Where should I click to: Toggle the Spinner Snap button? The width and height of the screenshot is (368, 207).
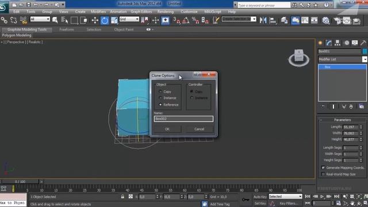[x=205, y=21]
